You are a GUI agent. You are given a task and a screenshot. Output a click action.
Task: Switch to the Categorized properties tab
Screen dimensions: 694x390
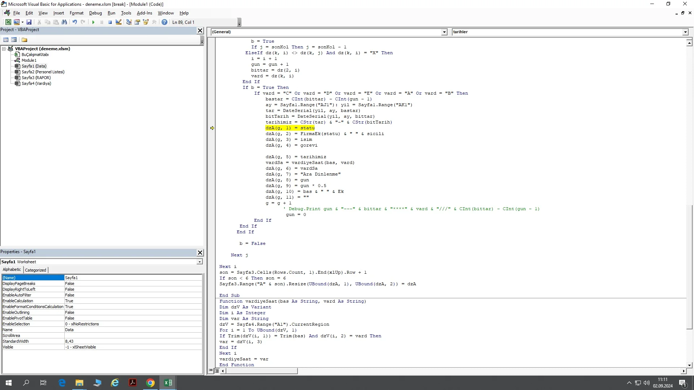[x=35, y=270]
